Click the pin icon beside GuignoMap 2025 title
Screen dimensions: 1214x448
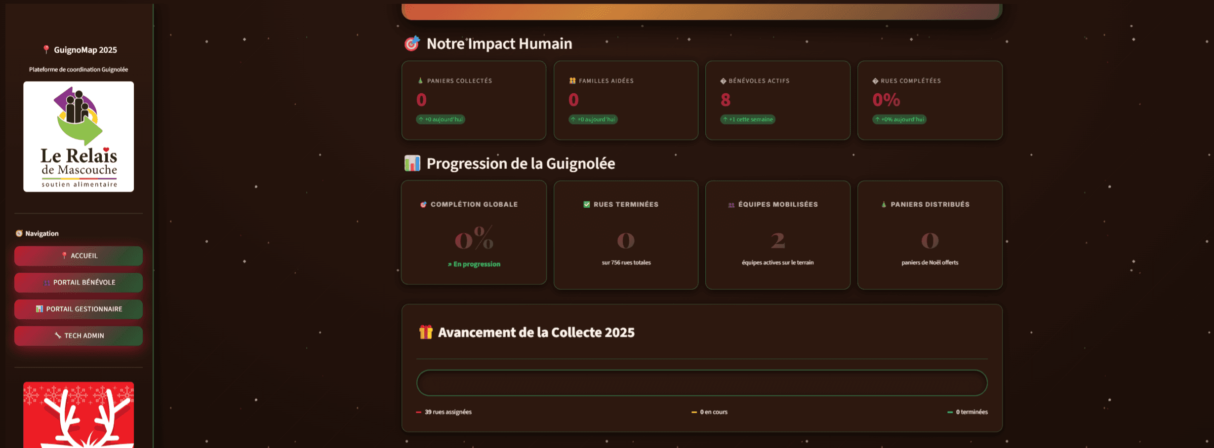coord(46,49)
